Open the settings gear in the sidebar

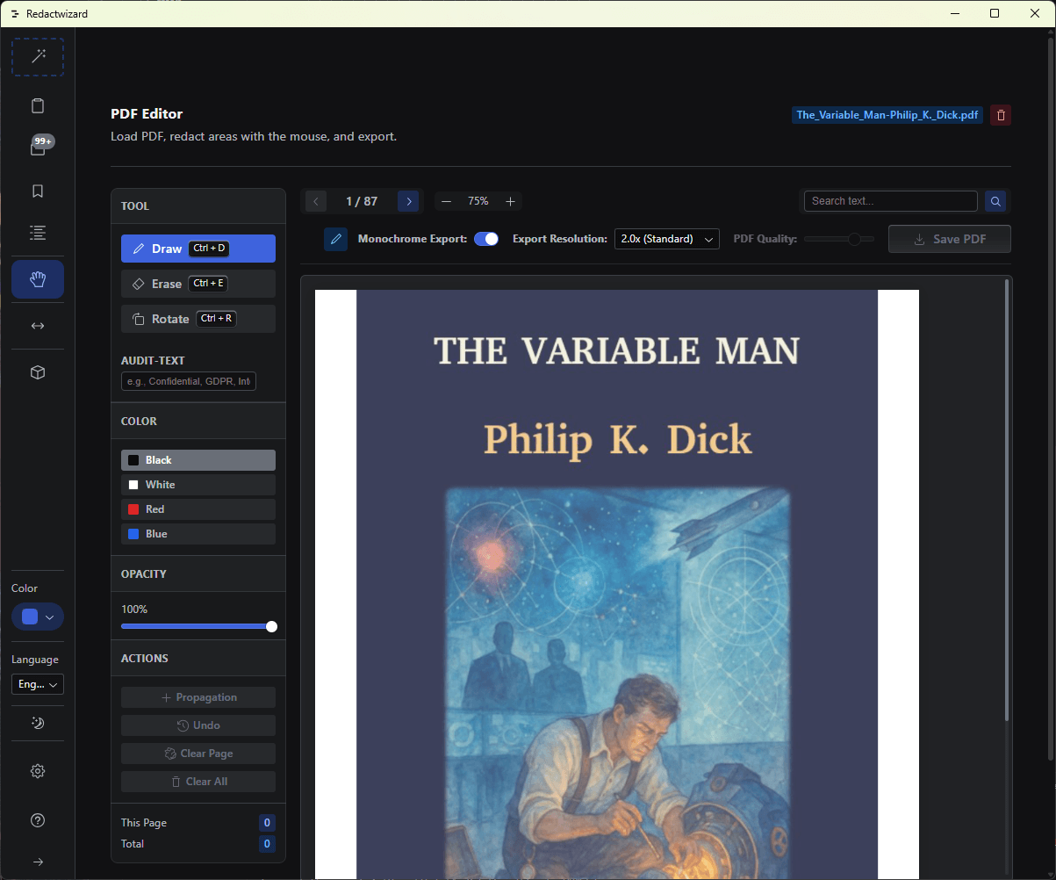pos(38,771)
